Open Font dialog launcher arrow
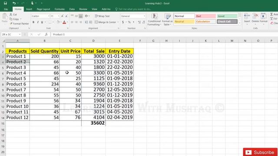The image size is (278, 156). 68,28
